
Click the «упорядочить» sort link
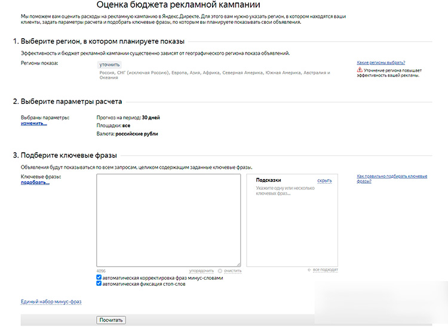tap(201, 270)
